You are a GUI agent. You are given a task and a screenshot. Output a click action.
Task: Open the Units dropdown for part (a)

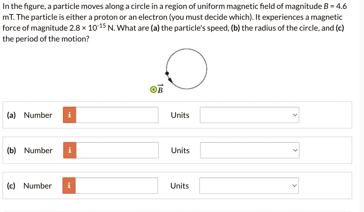pyautogui.click(x=249, y=115)
